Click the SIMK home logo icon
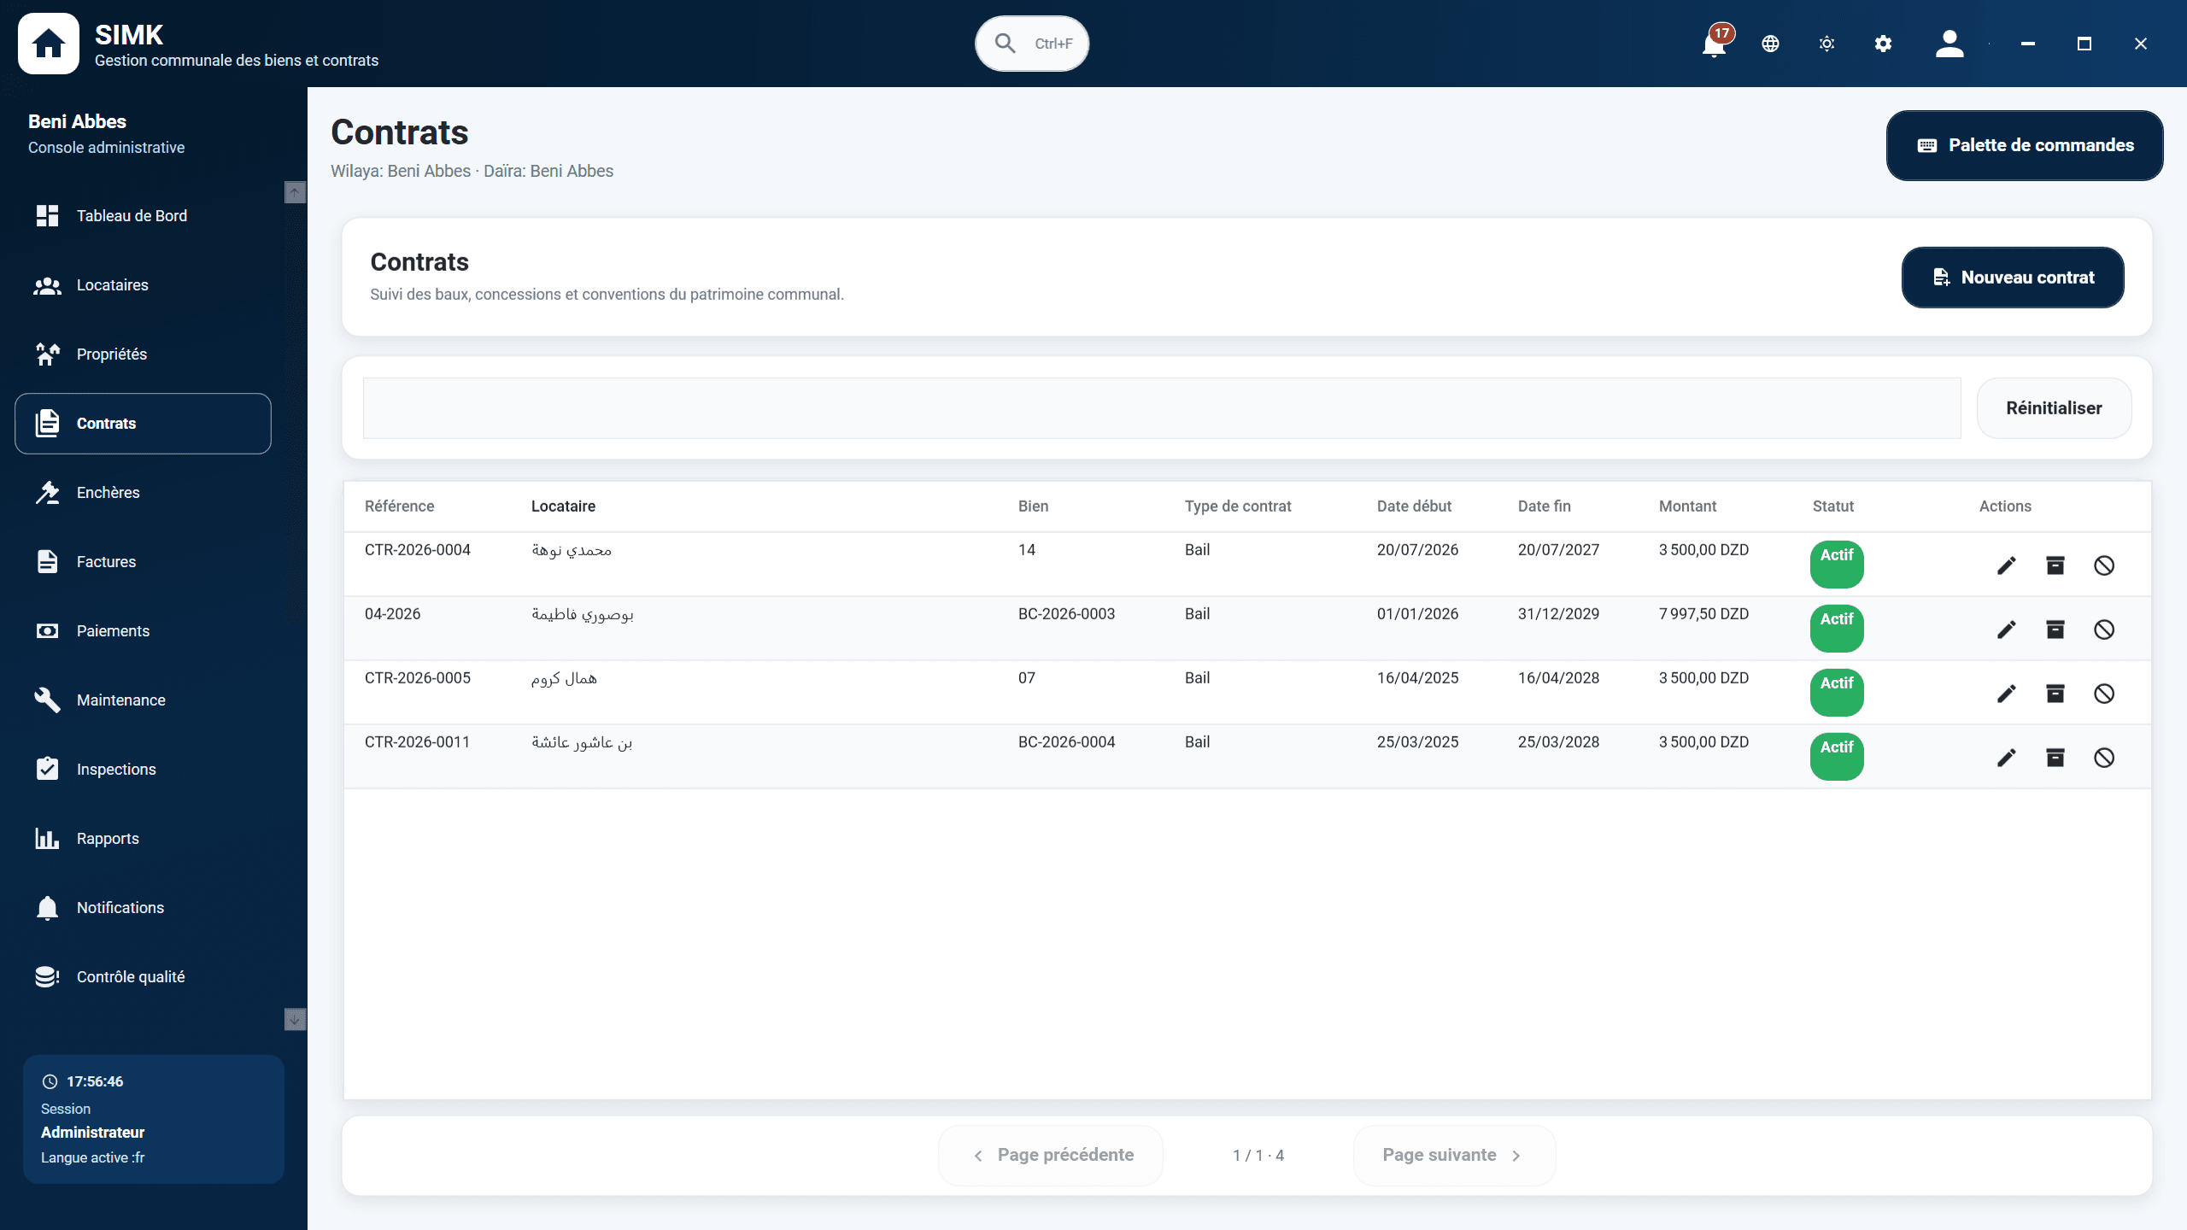 coord(49,44)
